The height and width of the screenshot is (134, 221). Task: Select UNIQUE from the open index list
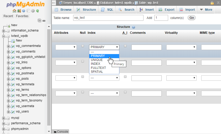point(97,60)
